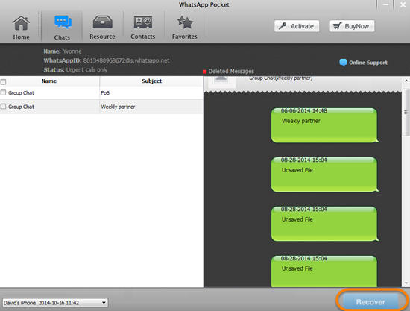The image size is (410, 311).
Task: Open the Favorites stars icon
Action: click(185, 22)
